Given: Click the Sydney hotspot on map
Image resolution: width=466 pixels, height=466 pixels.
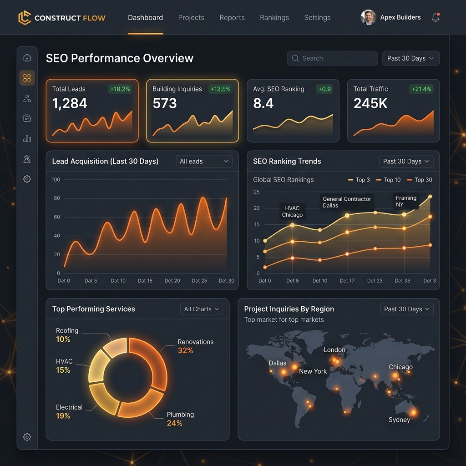Looking at the screenshot, I should 413,412.
